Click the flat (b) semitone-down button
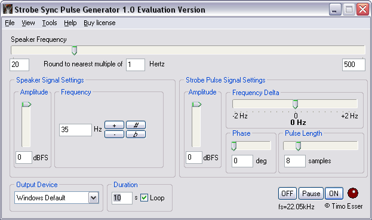372x220 pixels. 136,135
